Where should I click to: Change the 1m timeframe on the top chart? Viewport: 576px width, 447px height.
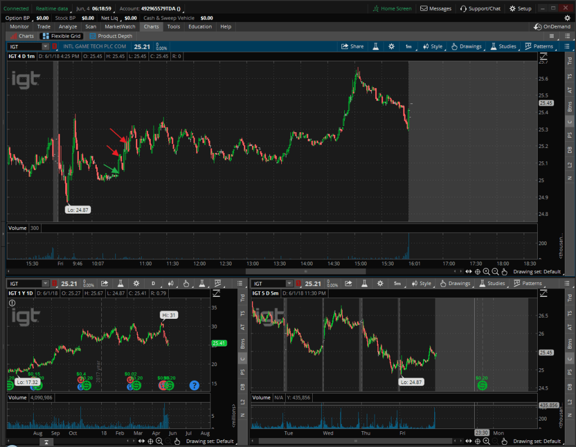(x=408, y=47)
